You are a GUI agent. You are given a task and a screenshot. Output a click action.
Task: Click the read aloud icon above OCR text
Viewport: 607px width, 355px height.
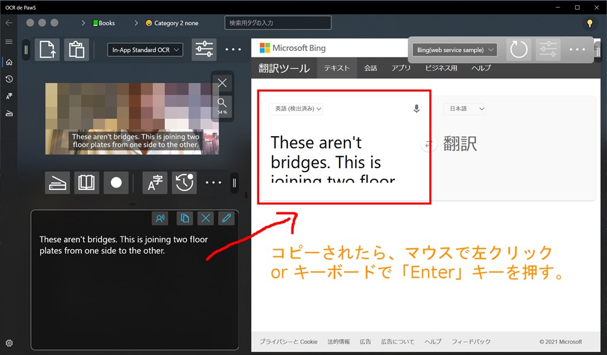point(159,218)
